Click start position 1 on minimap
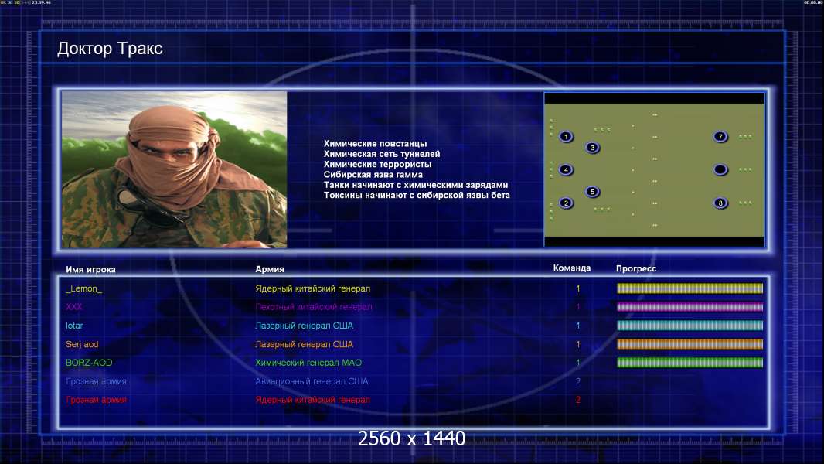 coord(566,137)
